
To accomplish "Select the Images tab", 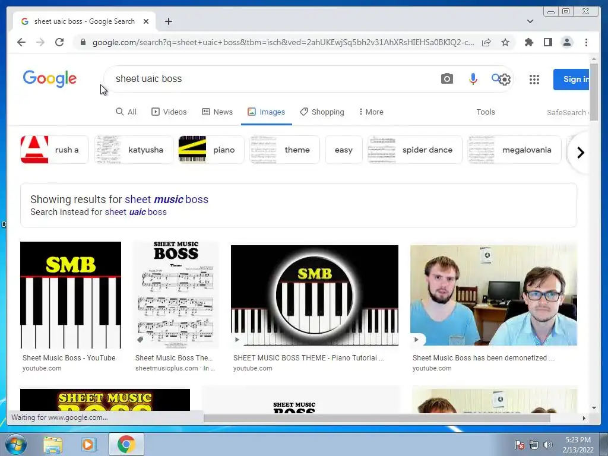I will pyautogui.click(x=267, y=112).
